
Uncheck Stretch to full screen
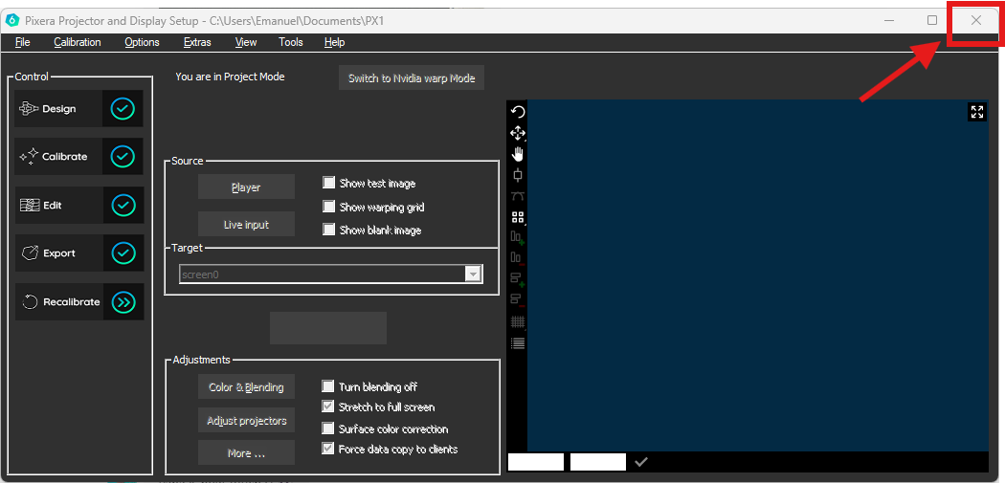tap(329, 407)
